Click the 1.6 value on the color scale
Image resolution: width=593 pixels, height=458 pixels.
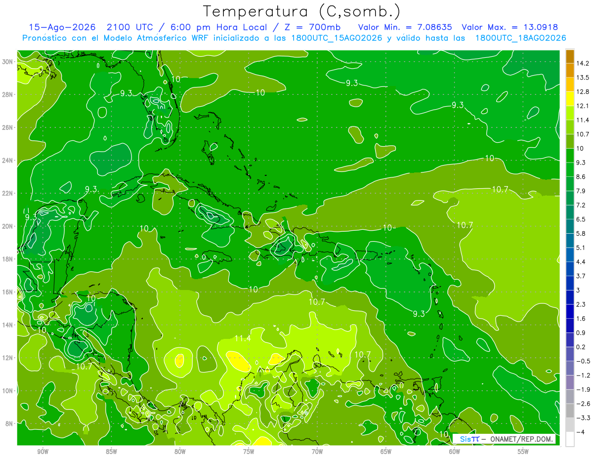[581, 319]
